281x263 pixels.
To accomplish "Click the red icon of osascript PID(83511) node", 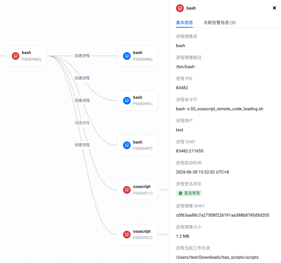I will coord(127,190).
